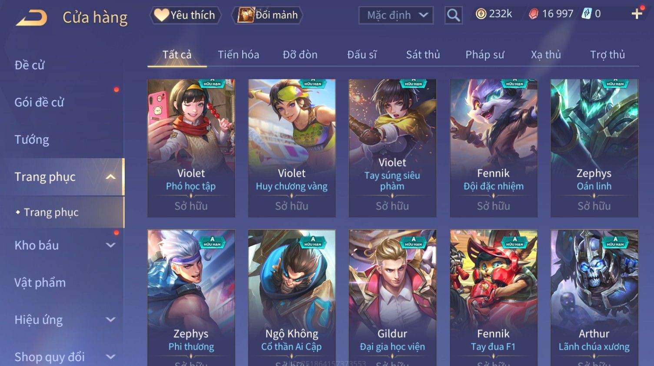
Task: Tap the blue voucher currency icon
Action: pyautogui.click(x=587, y=14)
